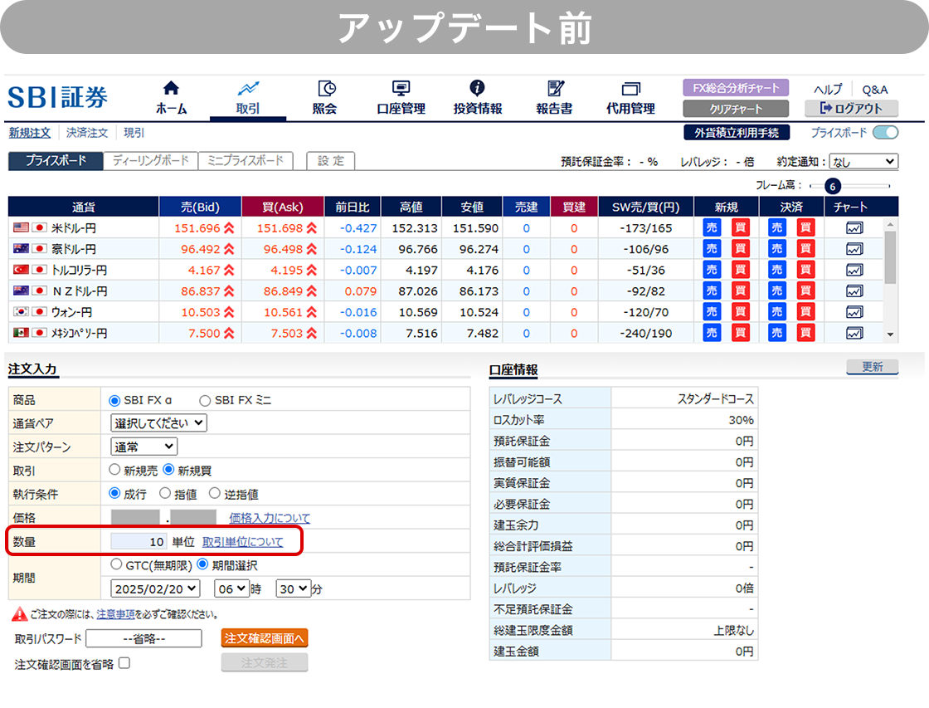Viewport: 929px width, 708px height.
Task: Open chart icon for NZドル-円
Action: tap(854, 291)
